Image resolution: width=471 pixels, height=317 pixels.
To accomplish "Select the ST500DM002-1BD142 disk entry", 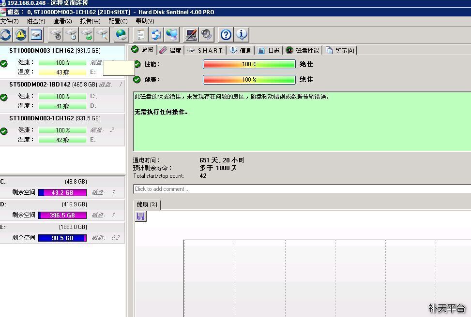I will click(x=62, y=96).
